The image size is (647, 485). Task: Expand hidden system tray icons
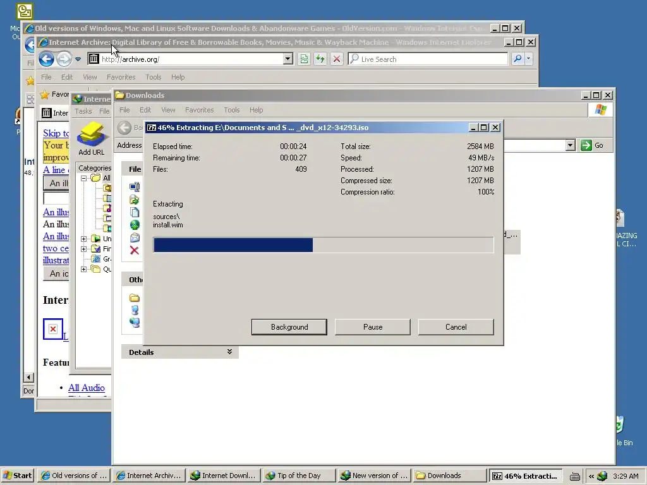coord(591,476)
